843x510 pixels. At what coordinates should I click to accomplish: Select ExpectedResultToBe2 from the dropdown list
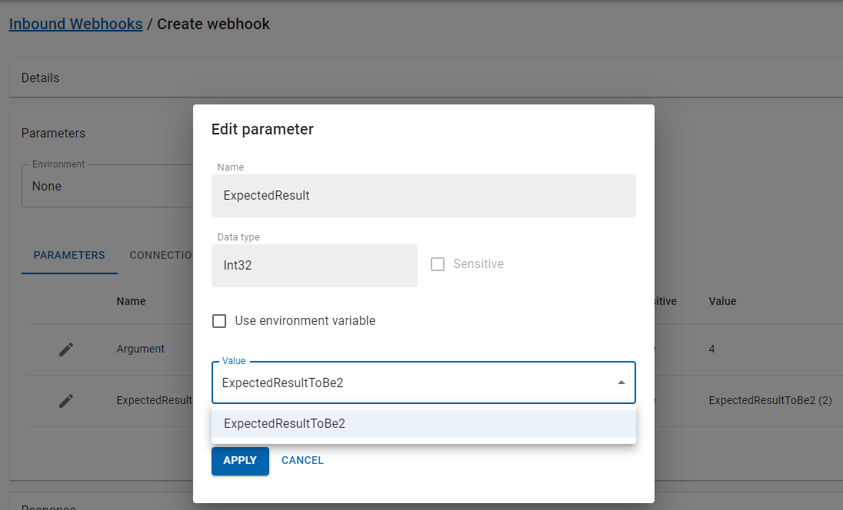coord(285,424)
